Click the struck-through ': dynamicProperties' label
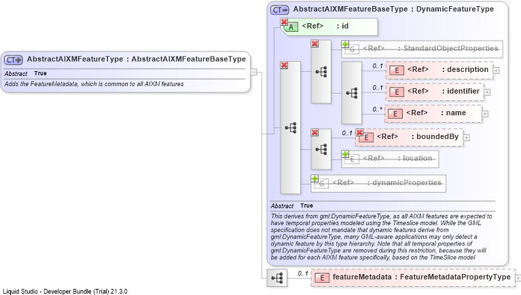This screenshot has width=521, height=295. 404,183
